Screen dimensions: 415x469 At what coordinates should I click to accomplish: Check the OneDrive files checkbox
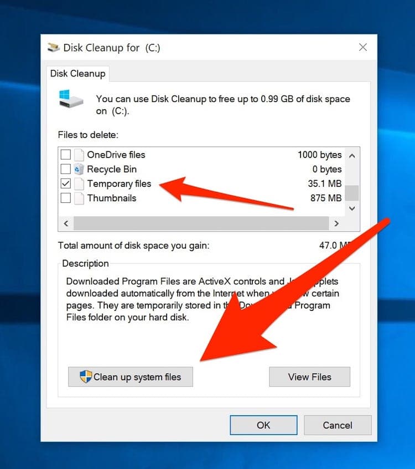66,155
